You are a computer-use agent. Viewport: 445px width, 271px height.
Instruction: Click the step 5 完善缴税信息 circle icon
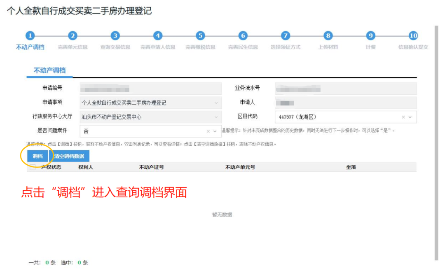click(x=200, y=36)
